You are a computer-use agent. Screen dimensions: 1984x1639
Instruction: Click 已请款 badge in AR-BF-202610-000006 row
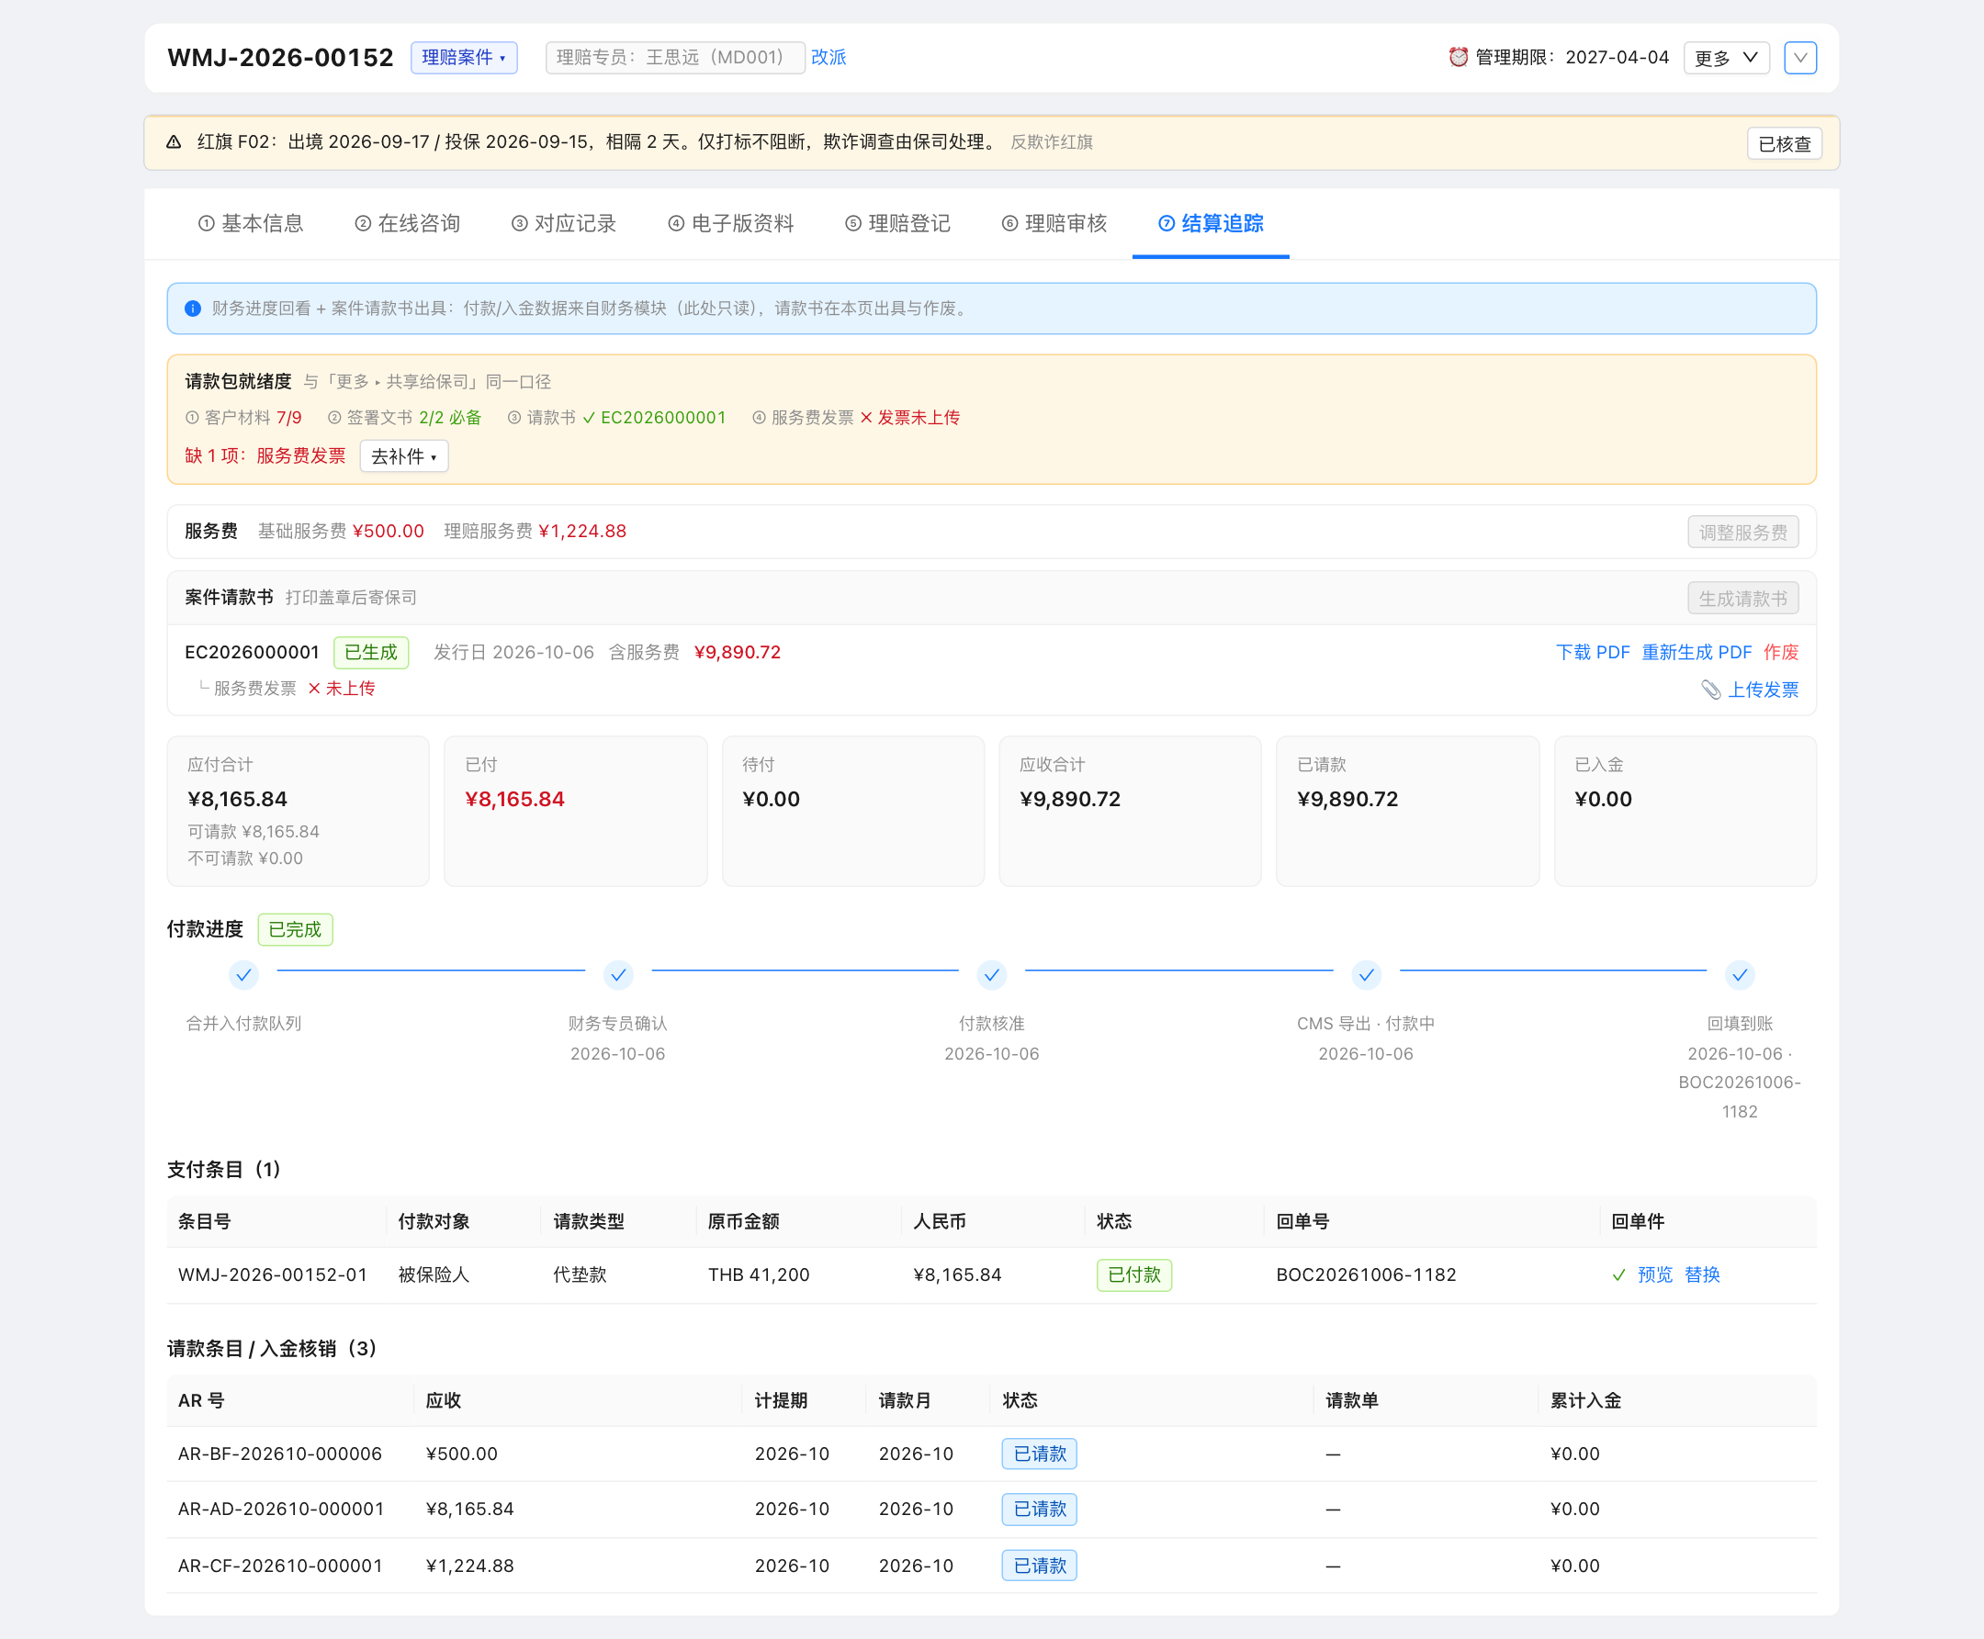pos(1040,1454)
